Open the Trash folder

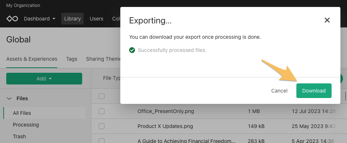pyautogui.click(x=19, y=136)
